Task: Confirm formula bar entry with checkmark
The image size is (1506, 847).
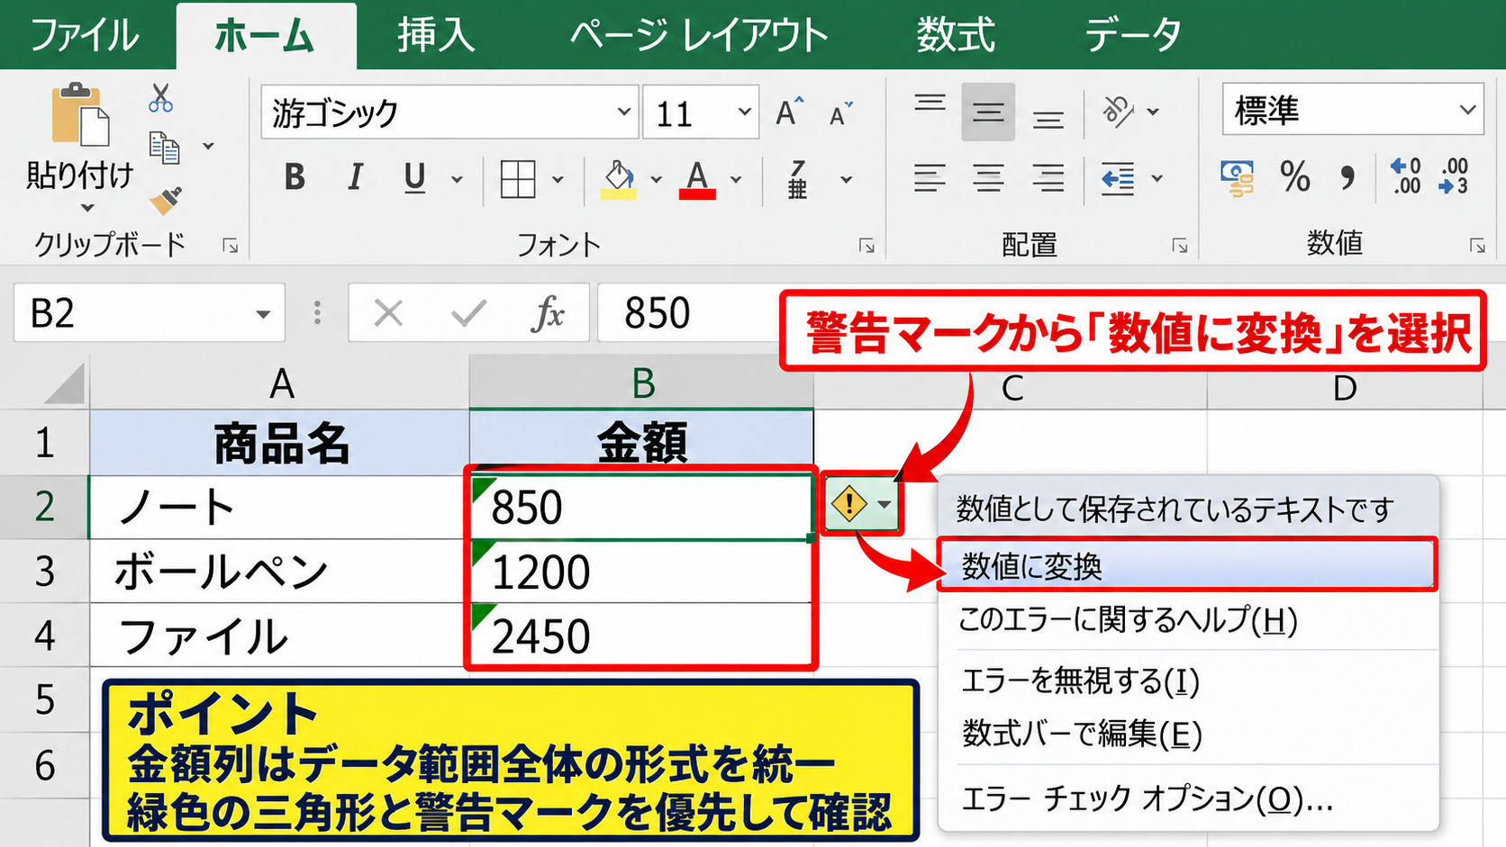Action: [468, 313]
